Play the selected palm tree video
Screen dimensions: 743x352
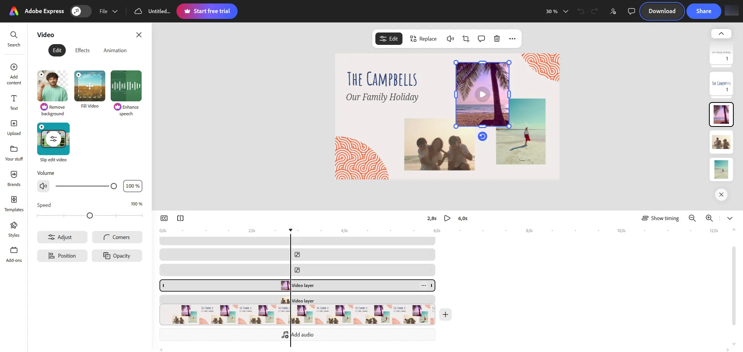(x=483, y=94)
